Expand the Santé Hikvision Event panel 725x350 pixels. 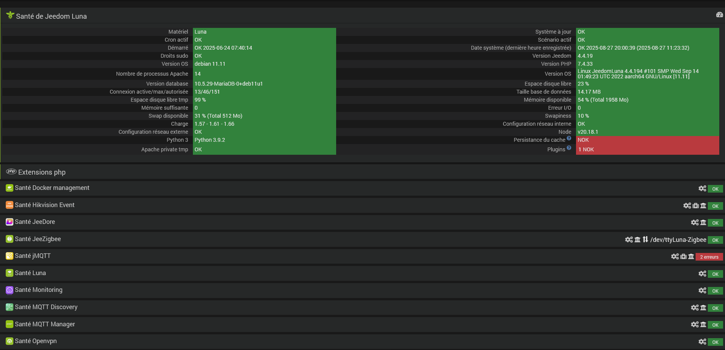45,205
